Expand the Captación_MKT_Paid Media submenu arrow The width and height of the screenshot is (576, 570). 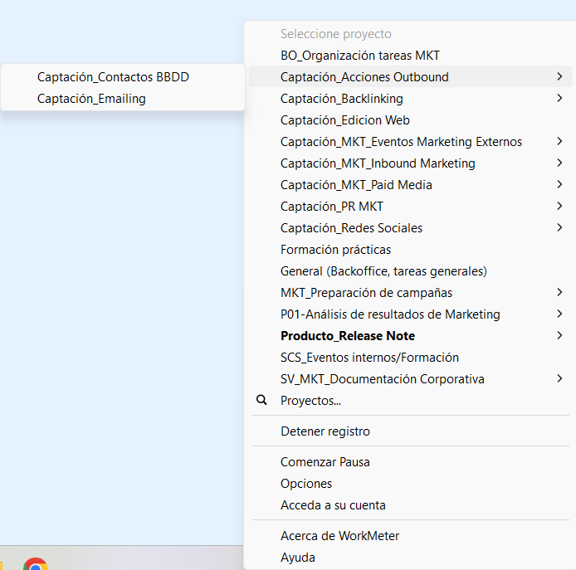click(x=559, y=185)
